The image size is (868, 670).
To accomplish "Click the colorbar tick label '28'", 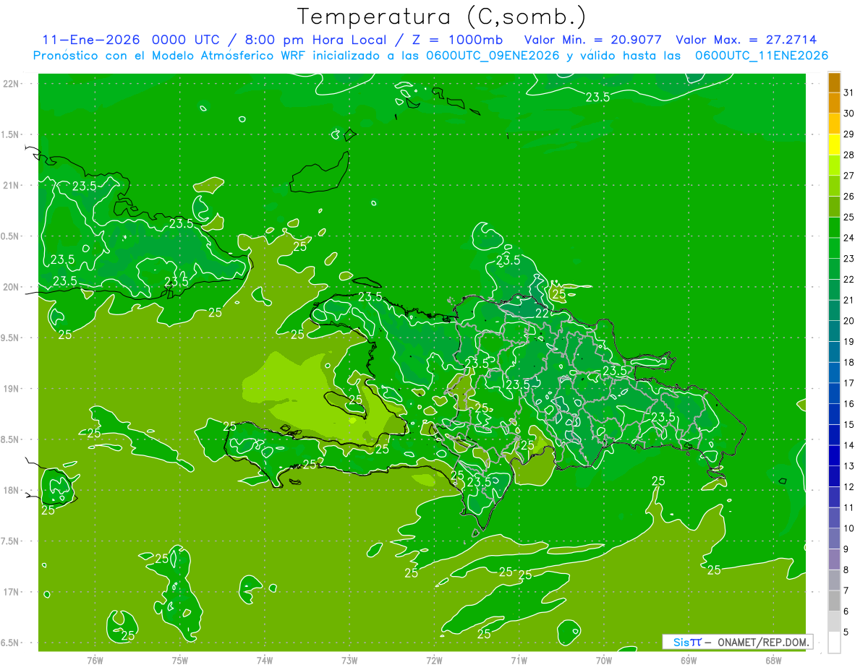I will [x=848, y=155].
